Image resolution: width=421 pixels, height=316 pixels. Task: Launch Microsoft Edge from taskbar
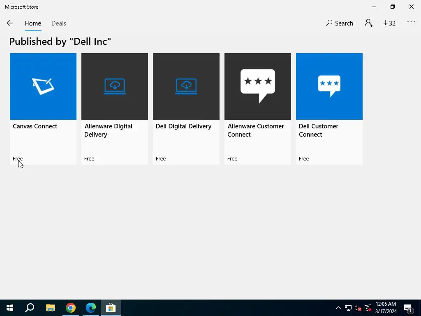(x=91, y=308)
